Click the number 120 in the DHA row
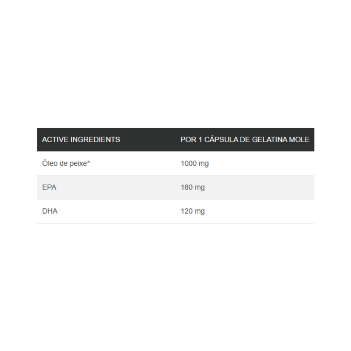This screenshot has width=351, height=351. click(186, 211)
